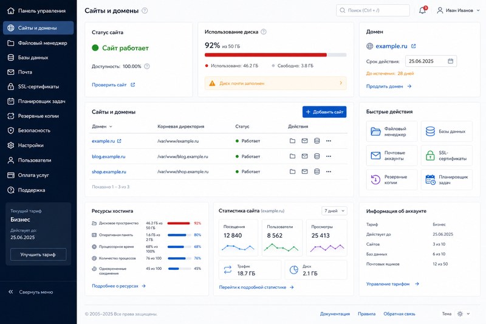
Task: Click Продлить домен link
Action: [389, 86]
